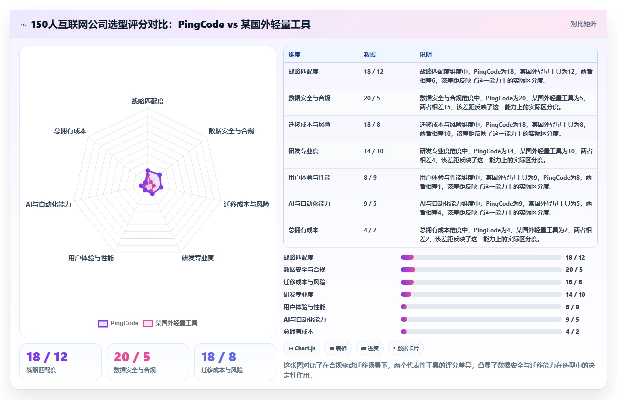This screenshot has height=400, width=617.
Task: Click the 迁移成本与风险 radar axis label
Action: tap(246, 204)
